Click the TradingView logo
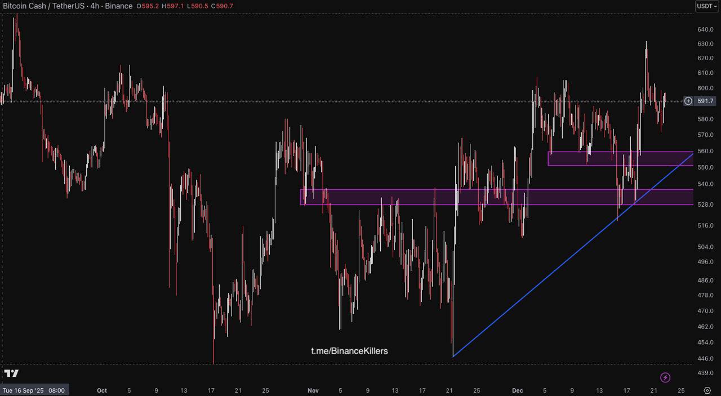721x396 pixels. (x=11, y=373)
